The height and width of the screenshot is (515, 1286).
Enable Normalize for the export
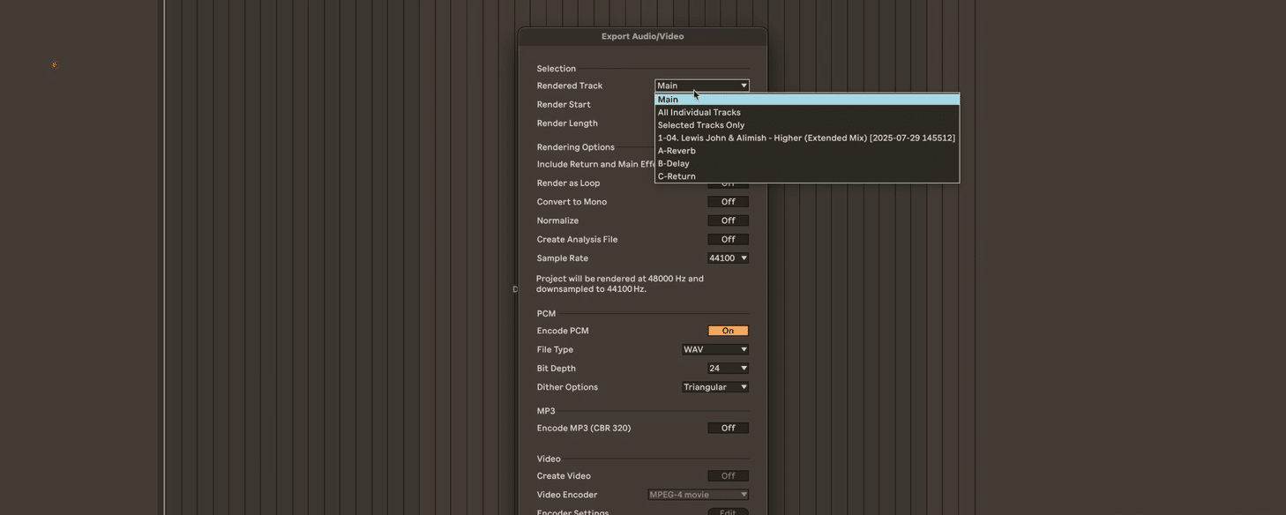[x=727, y=220]
